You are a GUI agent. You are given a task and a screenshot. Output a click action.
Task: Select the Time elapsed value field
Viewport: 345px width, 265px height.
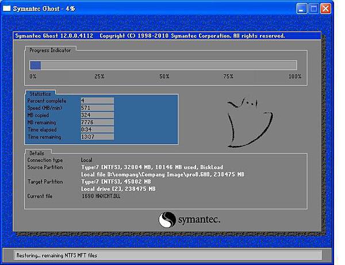coord(97,130)
